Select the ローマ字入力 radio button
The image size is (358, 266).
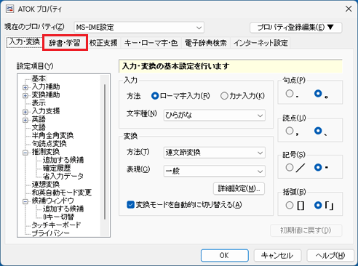(155, 96)
